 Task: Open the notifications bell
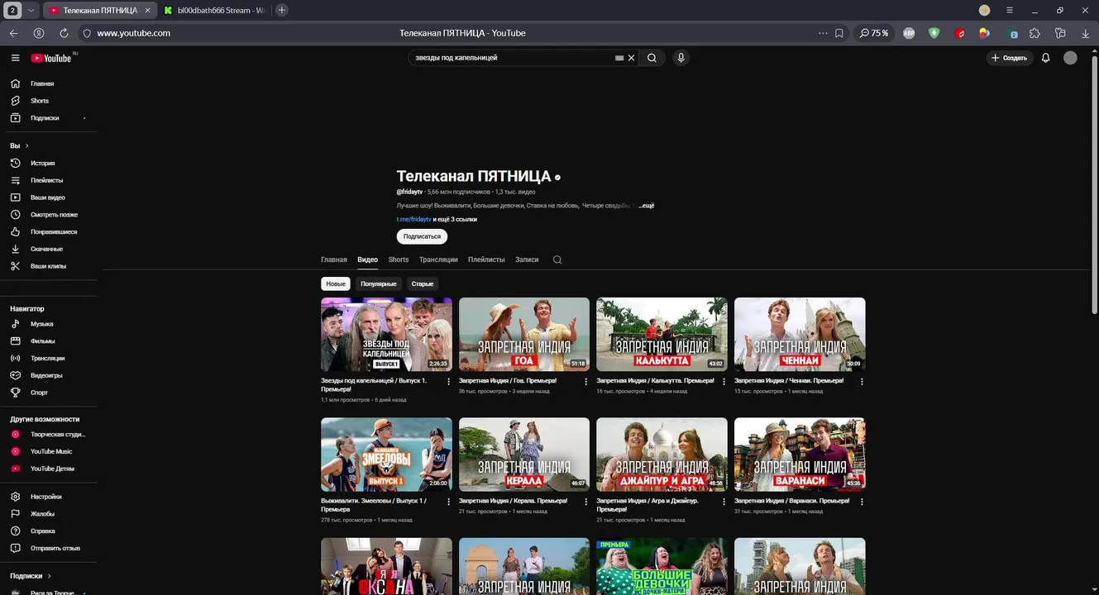pos(1045,58)
